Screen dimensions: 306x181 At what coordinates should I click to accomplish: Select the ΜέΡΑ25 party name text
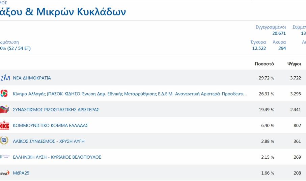tap(21, 173)
